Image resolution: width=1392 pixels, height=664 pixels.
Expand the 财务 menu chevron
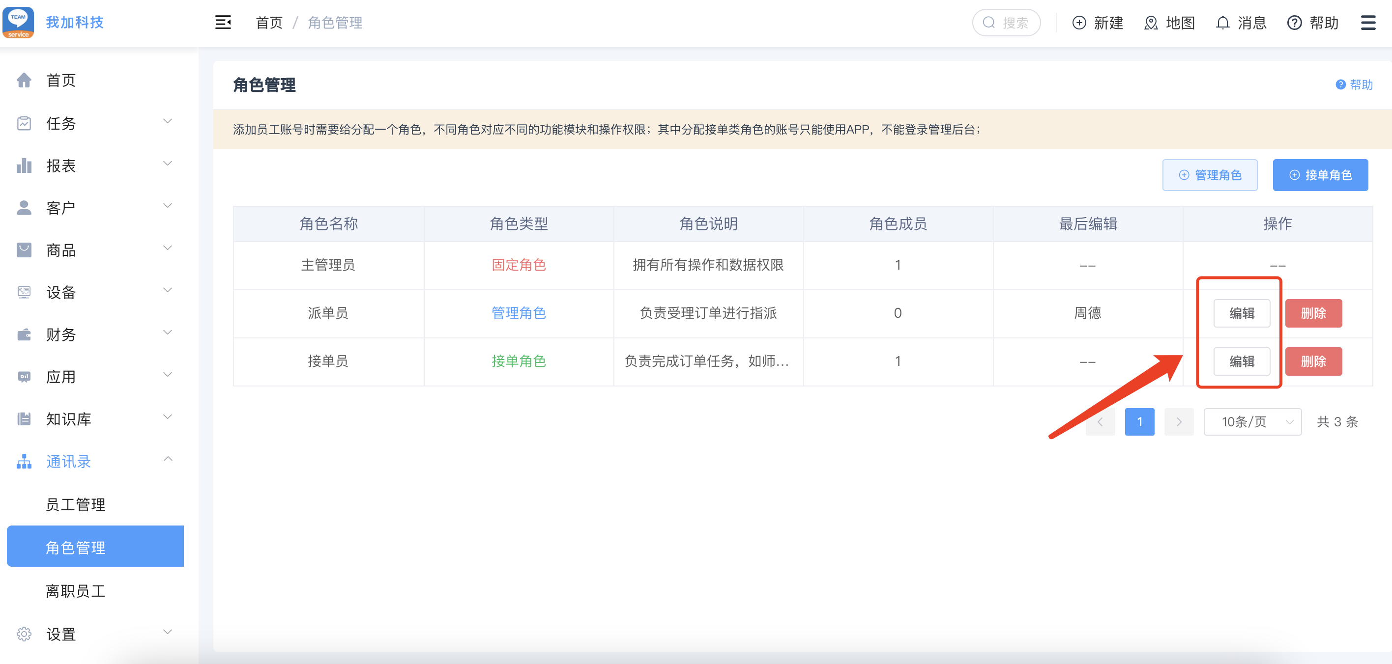(168, 333)
